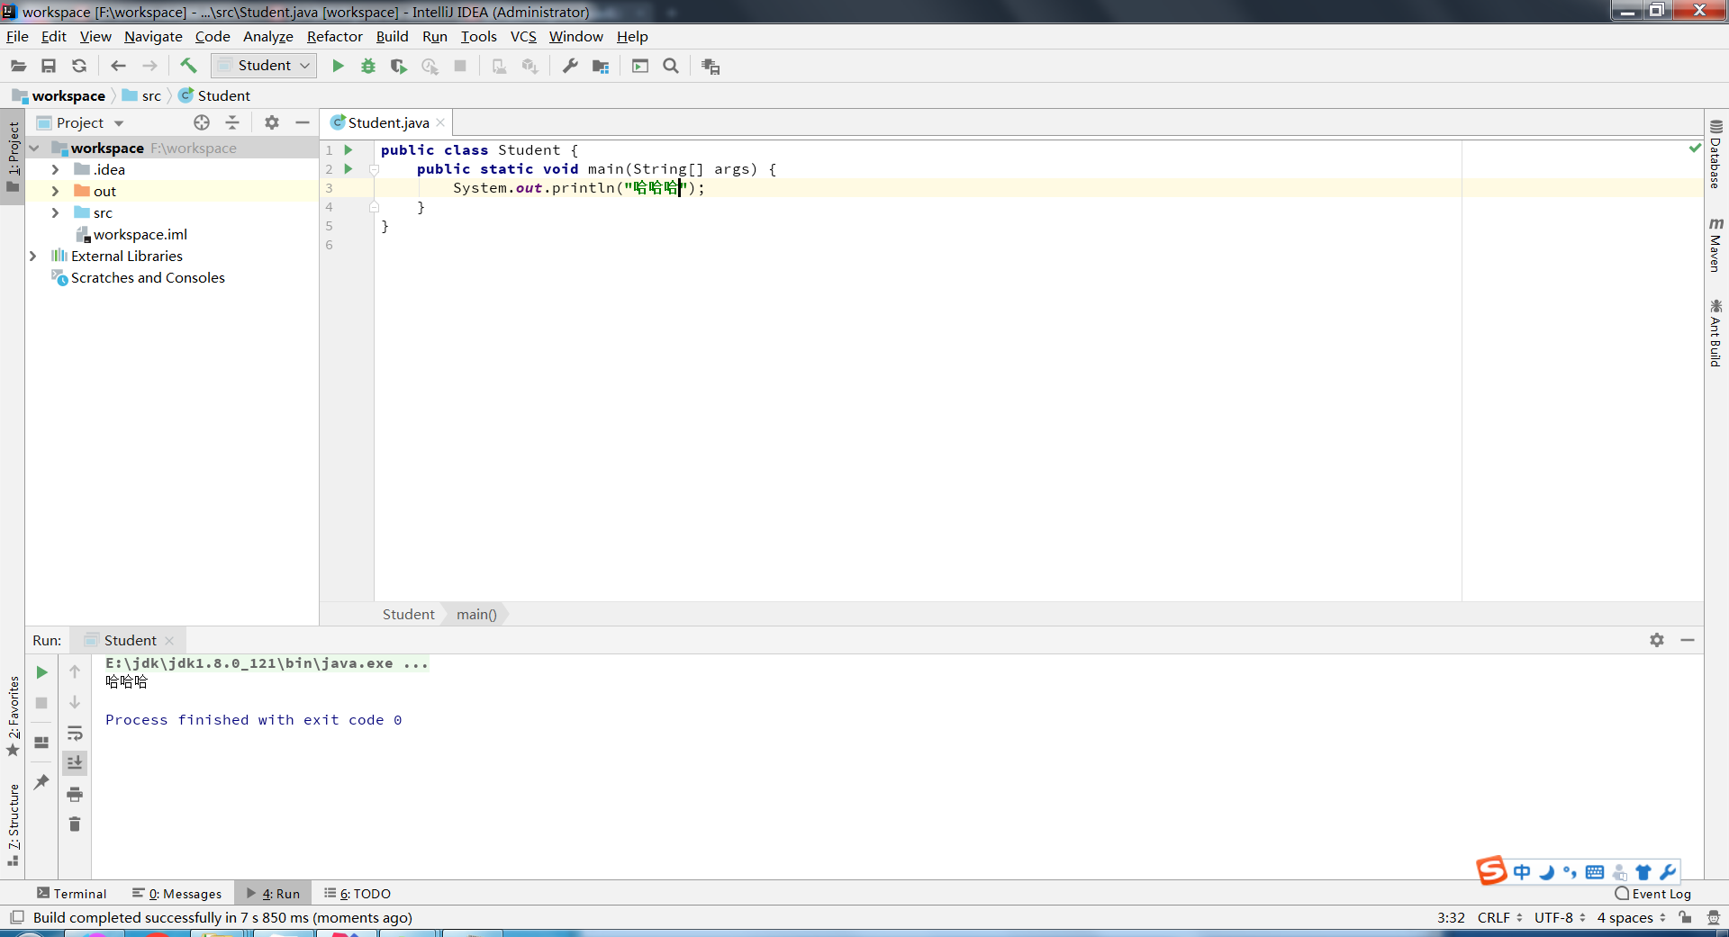Click the green Run button in toolbar

pos(338,66)
